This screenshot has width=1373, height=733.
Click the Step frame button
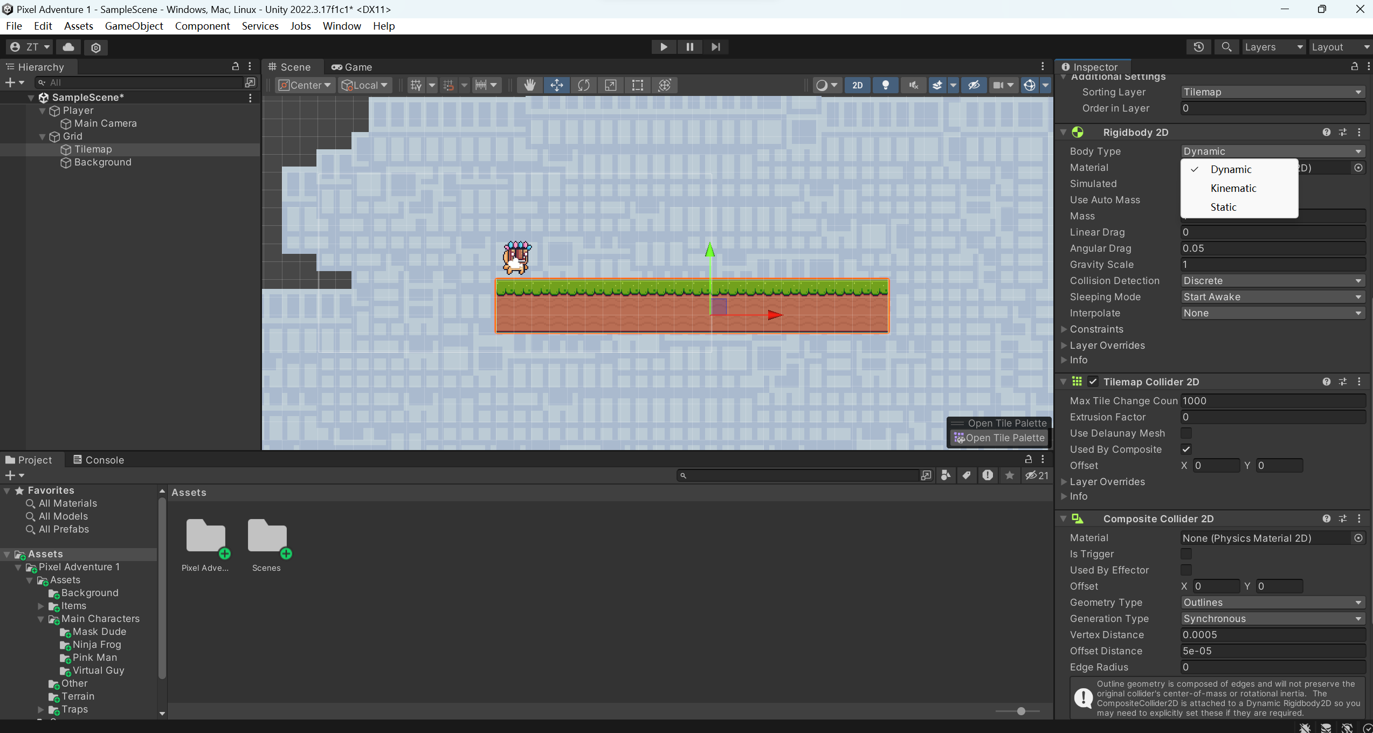(x=715, y=47)
